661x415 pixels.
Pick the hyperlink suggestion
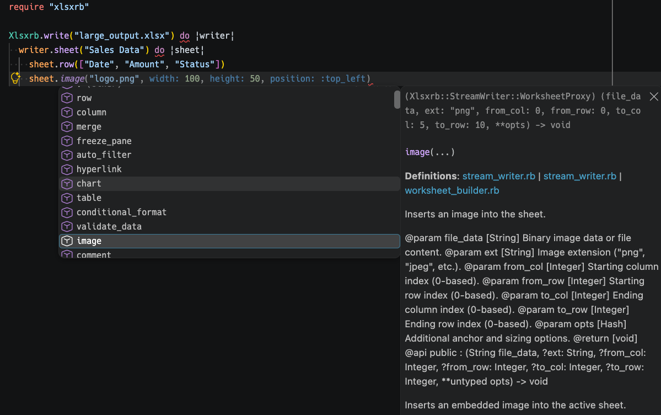tap(229, 169)
